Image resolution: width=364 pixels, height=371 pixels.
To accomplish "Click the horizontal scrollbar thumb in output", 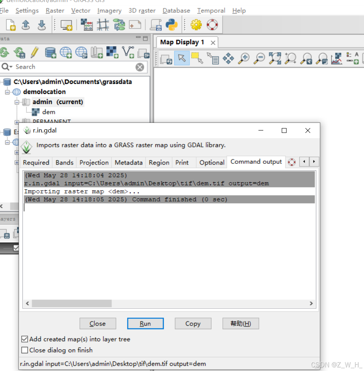I will pyautogui.click(x=72, y=303).
